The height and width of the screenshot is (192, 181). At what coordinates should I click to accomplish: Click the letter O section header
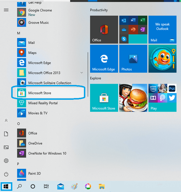pyautogui.click(x=18, y=124)
